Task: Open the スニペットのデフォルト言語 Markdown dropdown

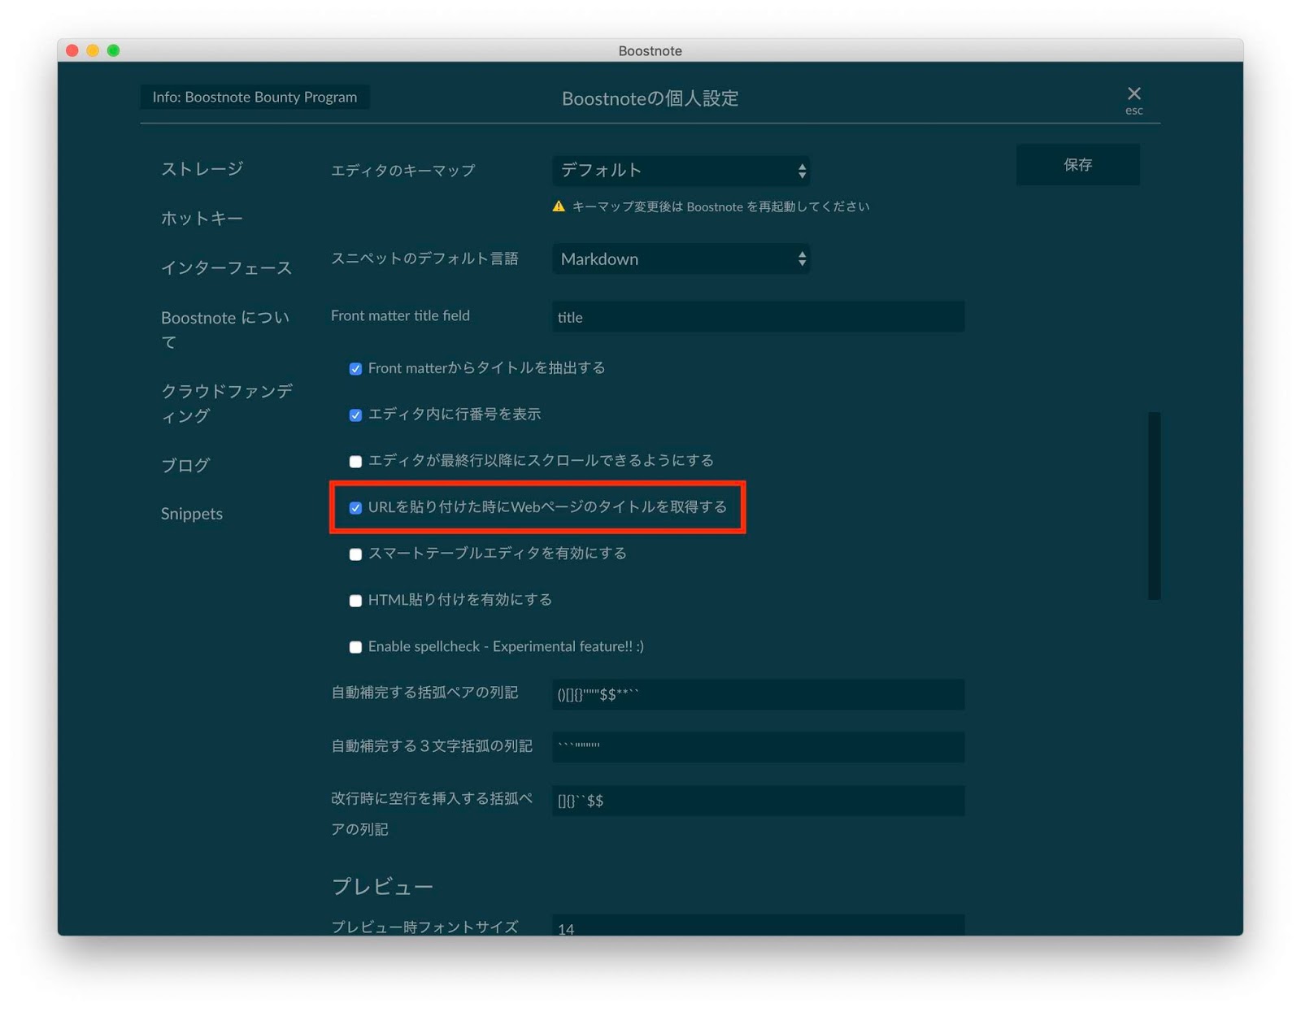Action: coord(681,258)
